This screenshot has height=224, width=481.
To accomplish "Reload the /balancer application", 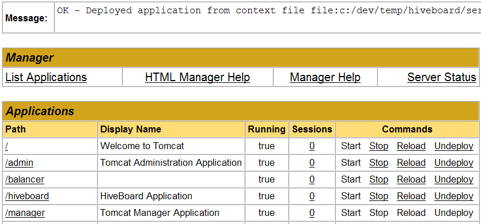I will (411, 179).
